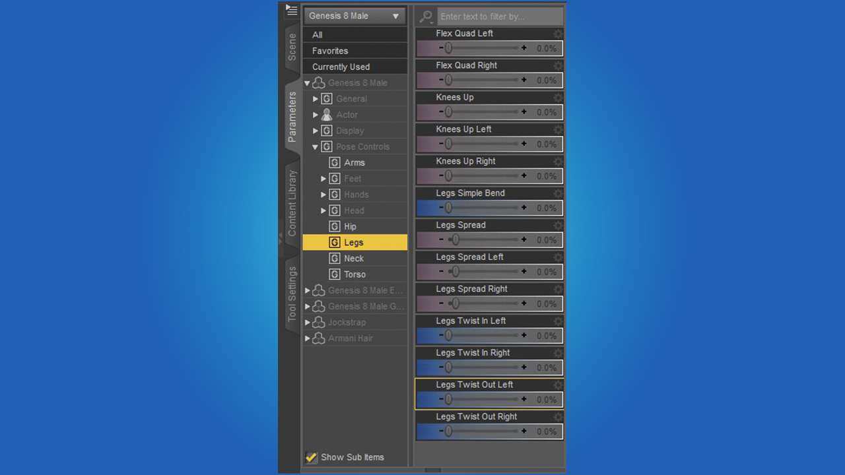Image resolution: width=845 pixels, height=475 pixels.
Task: Click the minus icon on Legs Spread Left
Action: pyautogui.click(x=441, y=271)
